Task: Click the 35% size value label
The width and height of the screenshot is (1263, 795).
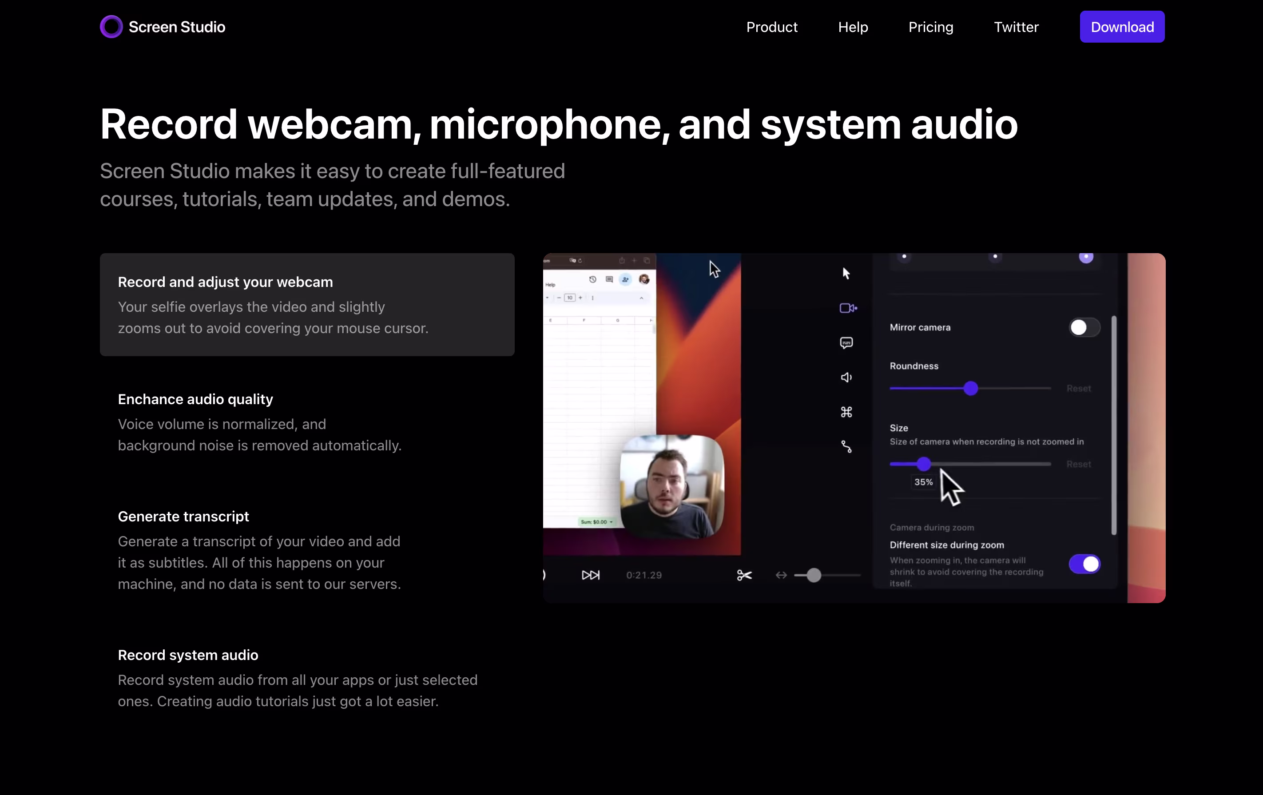Action: (x=923, y=482)
